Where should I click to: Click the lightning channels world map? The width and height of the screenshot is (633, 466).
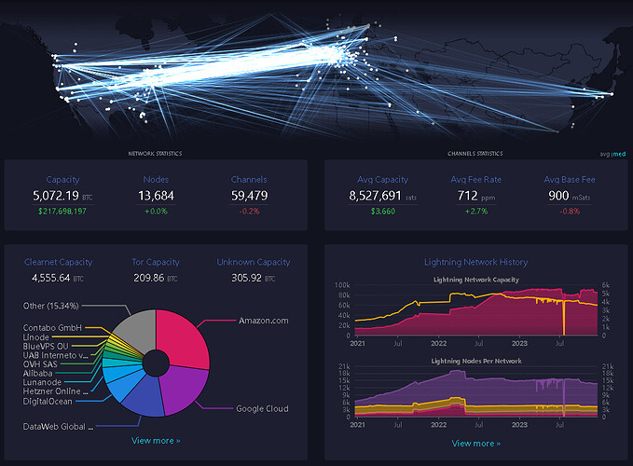tap(317, 70)
